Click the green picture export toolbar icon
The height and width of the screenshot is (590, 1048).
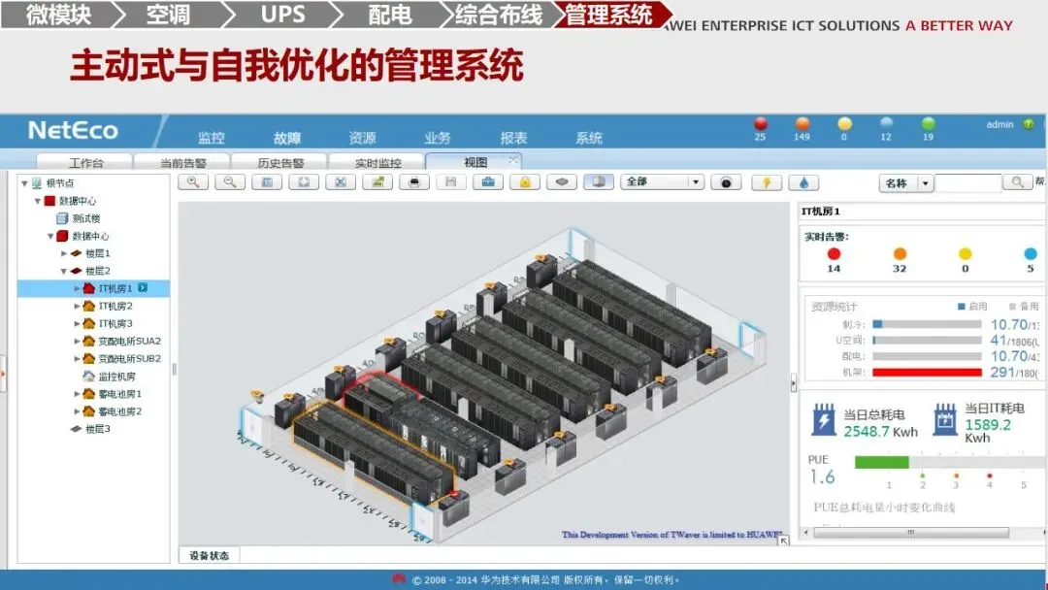(377, 182)
